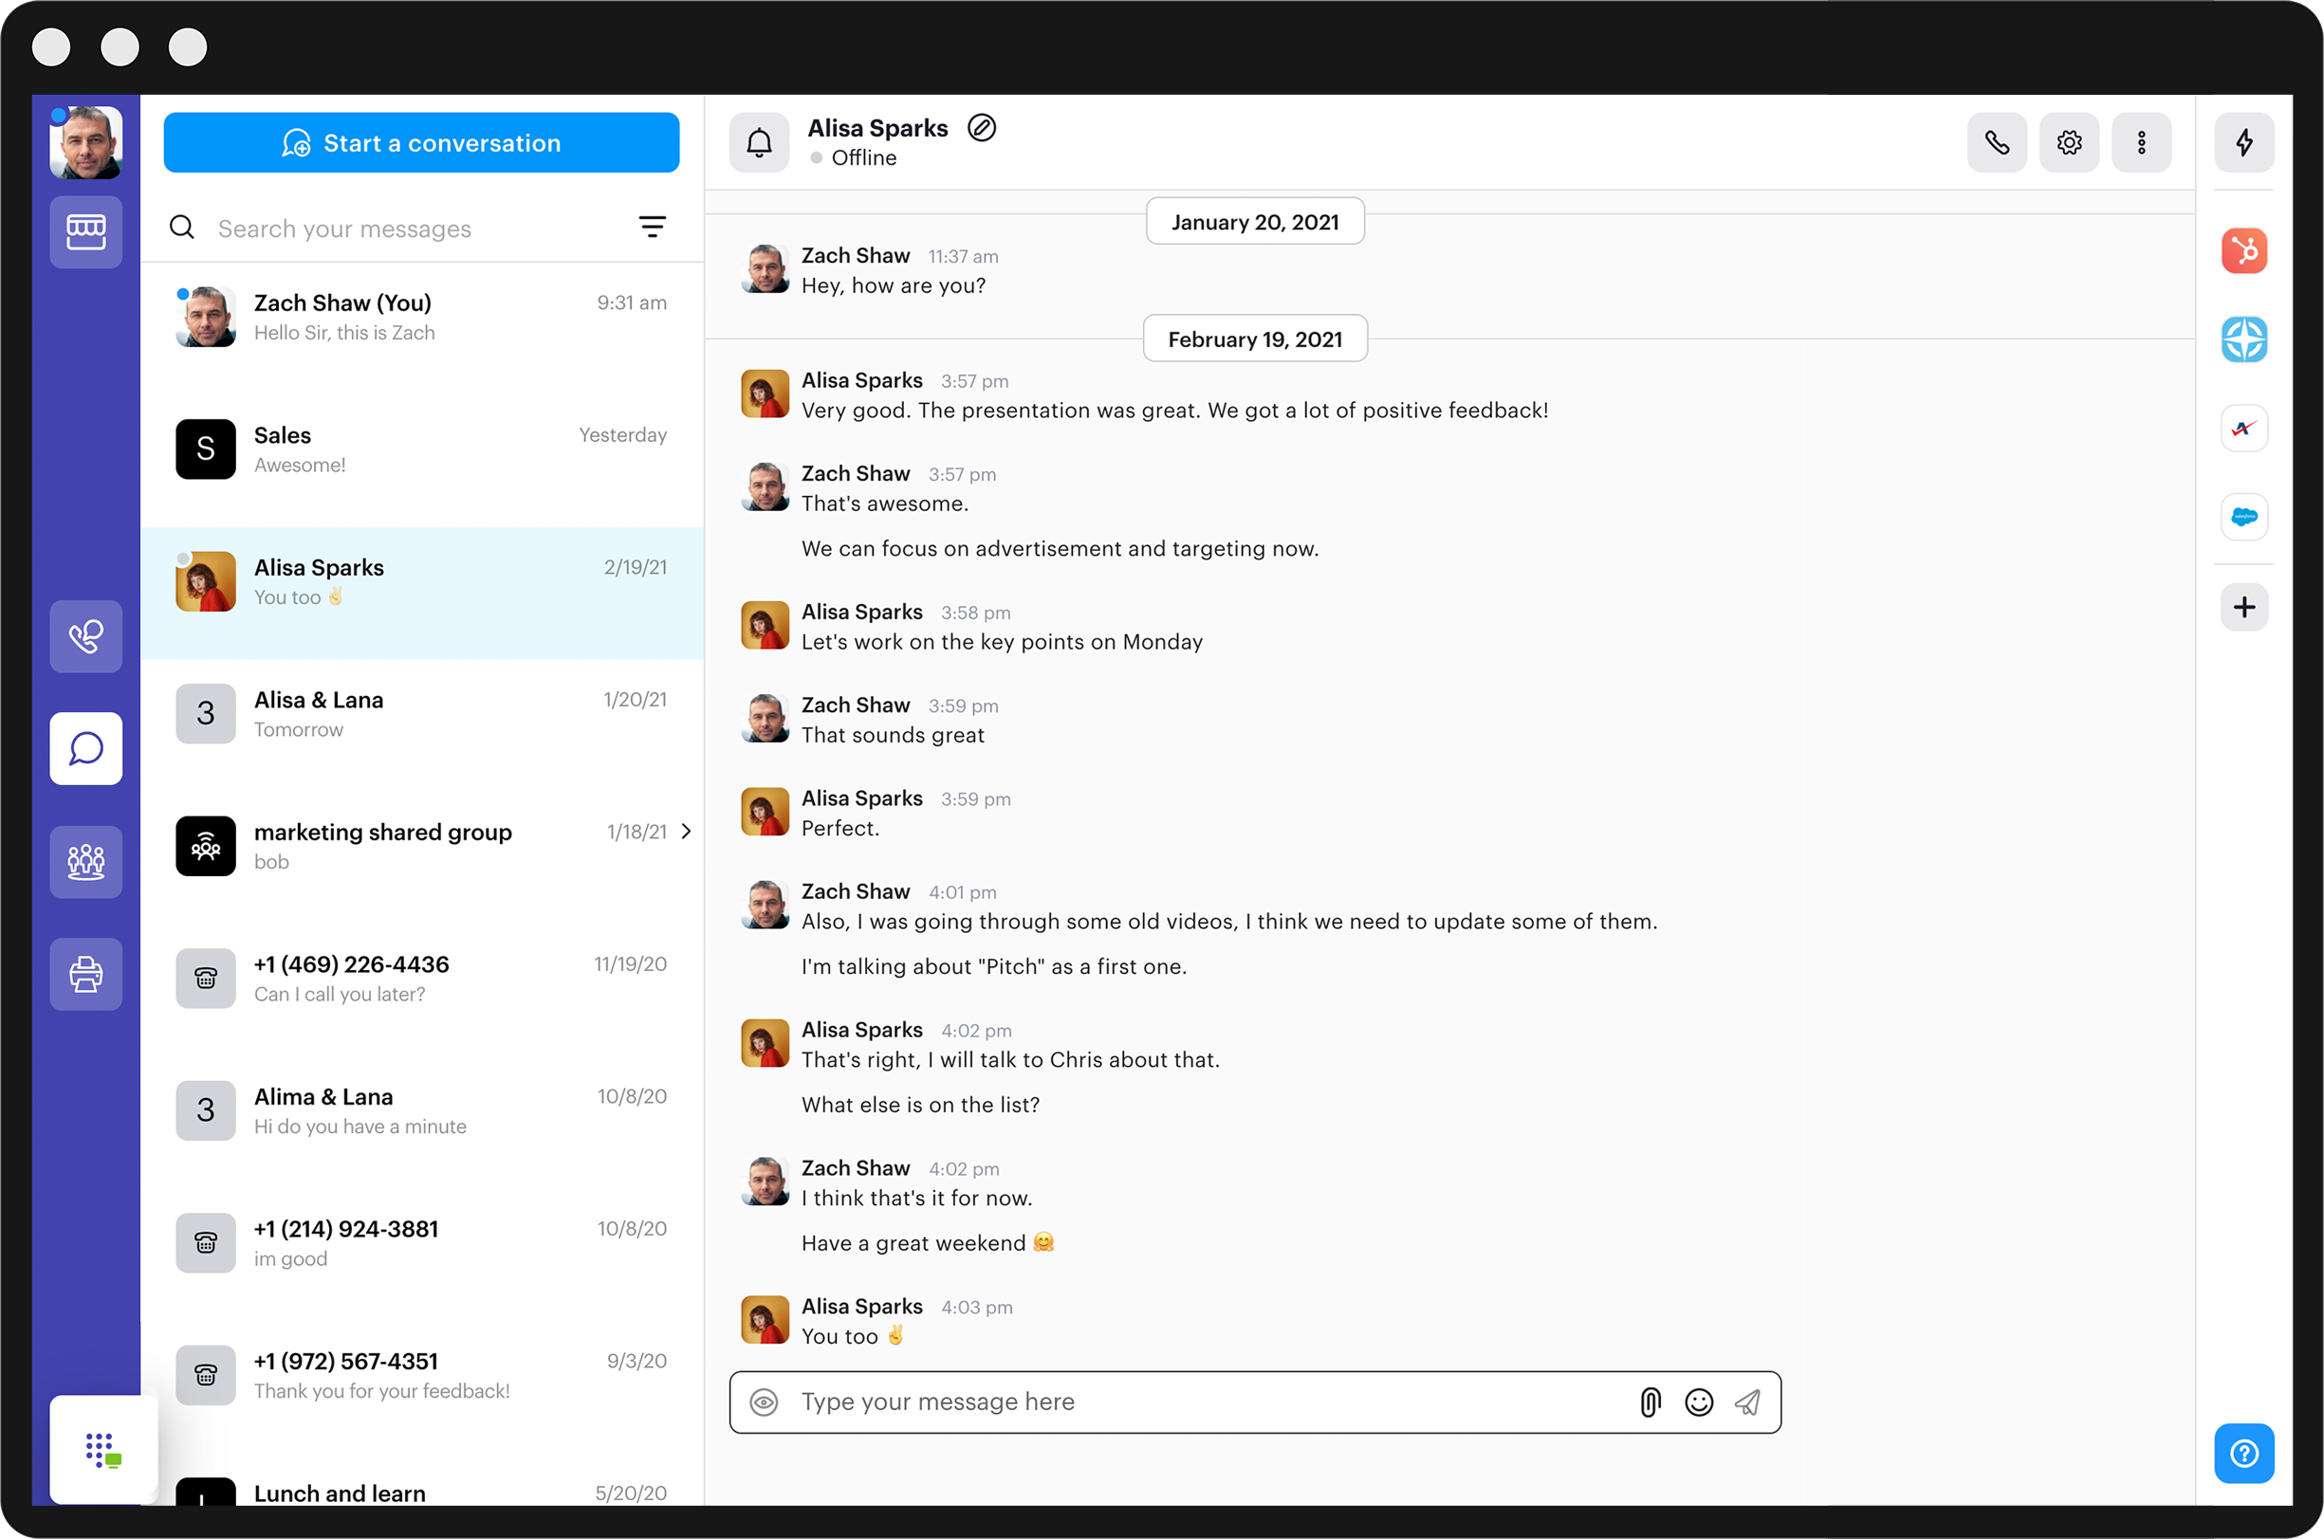Open the HubSpot integration icon
Viewport: 2324px width, 1539px height.
tap(2244, 251)
